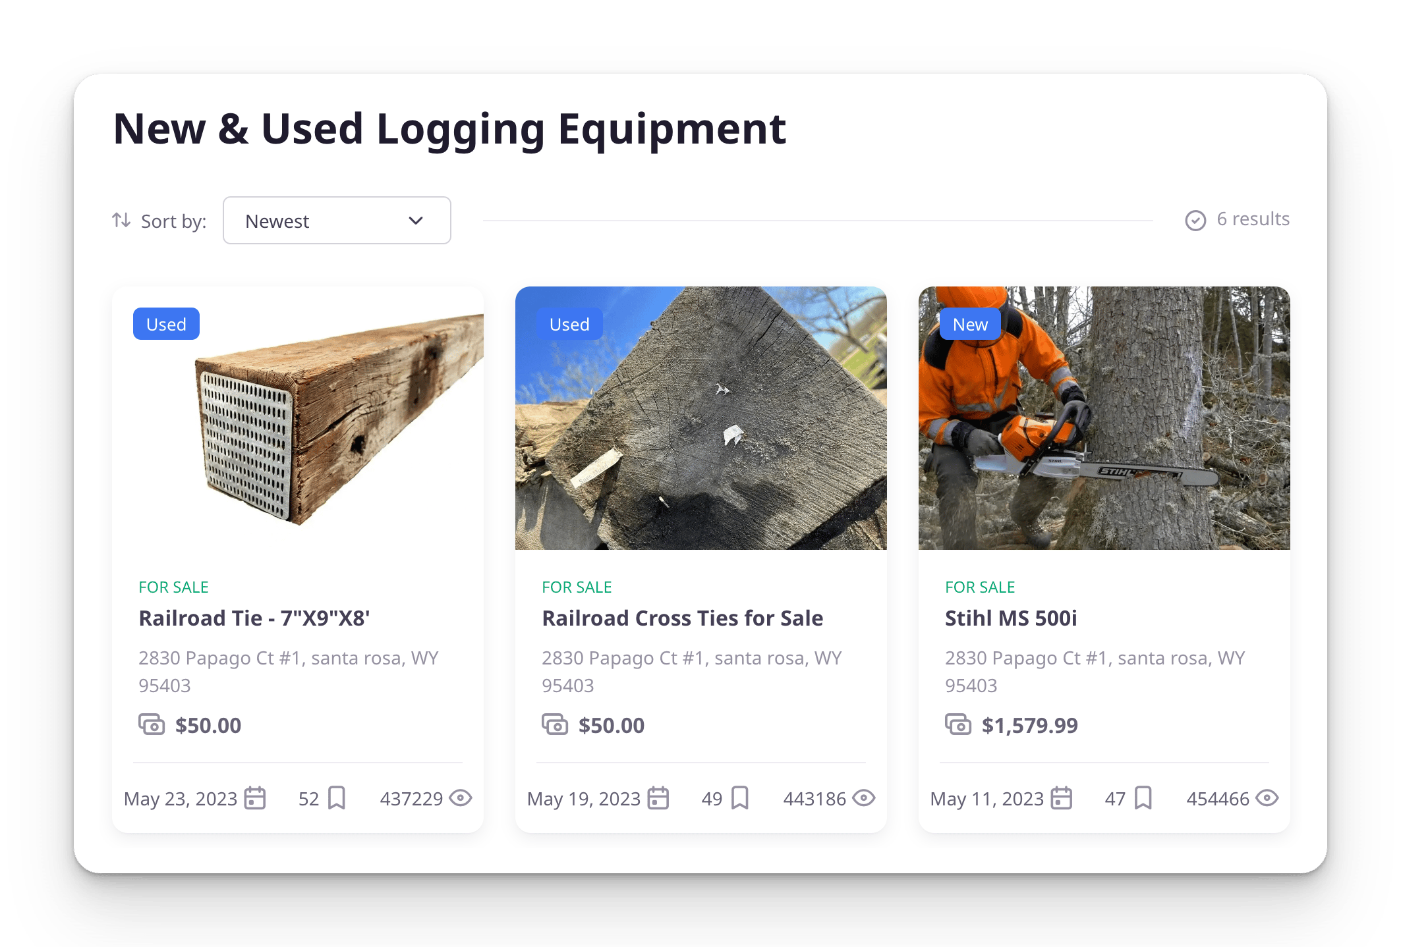This screenshot has width=1401, height=947.
Task: Click the sort arrows icon beside Sort by
Action: [x=121, y=220]
